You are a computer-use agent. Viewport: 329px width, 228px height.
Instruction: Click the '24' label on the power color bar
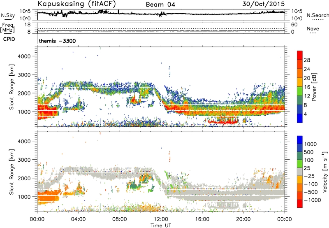(x=307, y=69)
